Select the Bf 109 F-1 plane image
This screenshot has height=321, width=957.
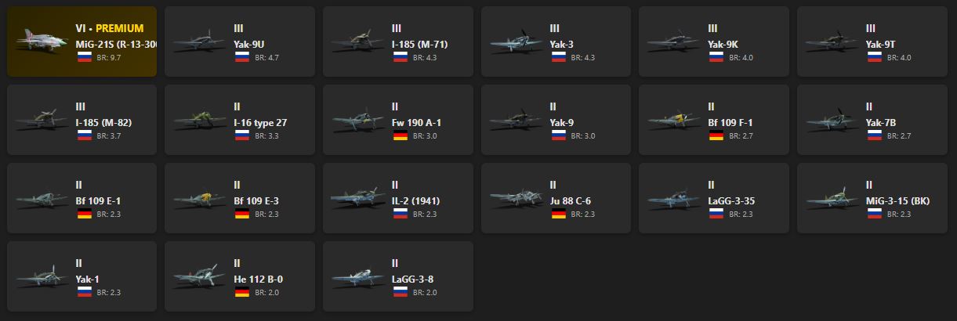[x=673, y=120]
